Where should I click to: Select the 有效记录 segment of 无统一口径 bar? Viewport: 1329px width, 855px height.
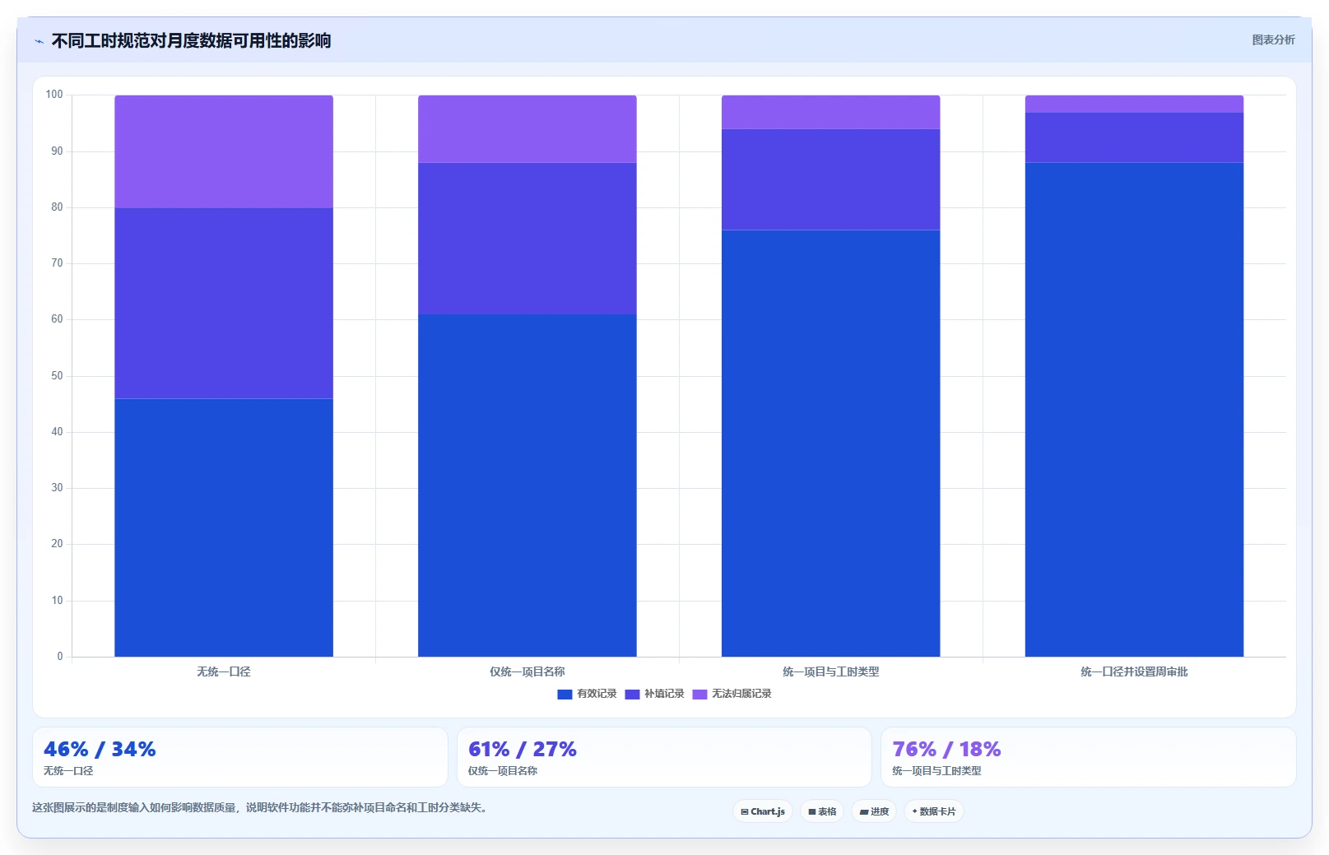click(224, 527)
